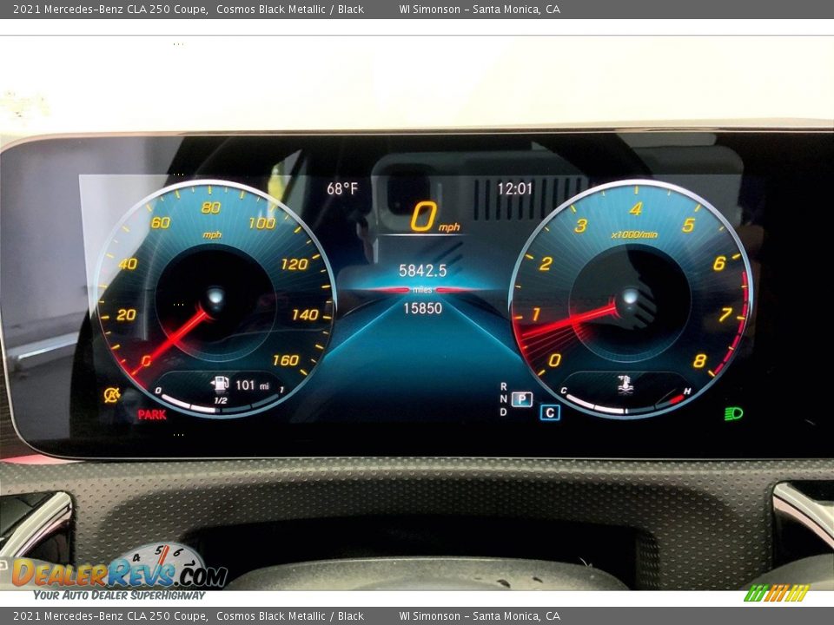The image size is (834, 625).
Task: Tap the 68°F outside temperature reading
Action: 342,188
